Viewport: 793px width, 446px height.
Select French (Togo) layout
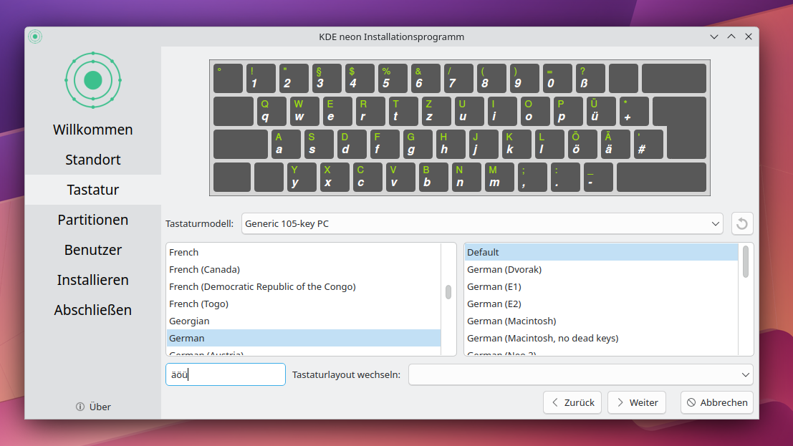304,304
